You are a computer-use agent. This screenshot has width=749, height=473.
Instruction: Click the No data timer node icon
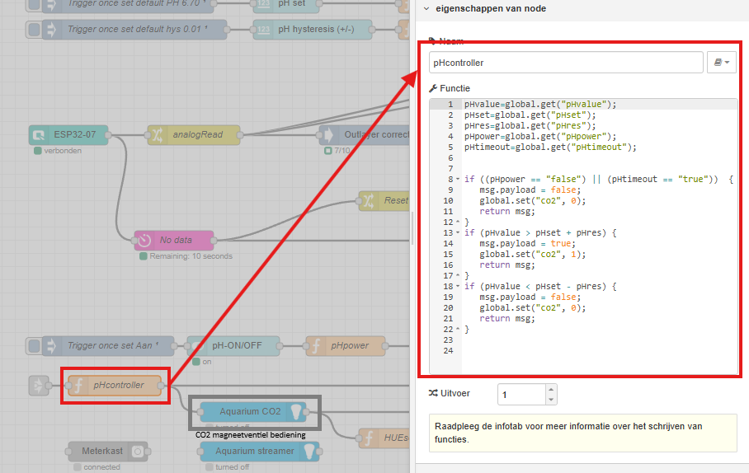pyautogui.click(x=144, y=241)
